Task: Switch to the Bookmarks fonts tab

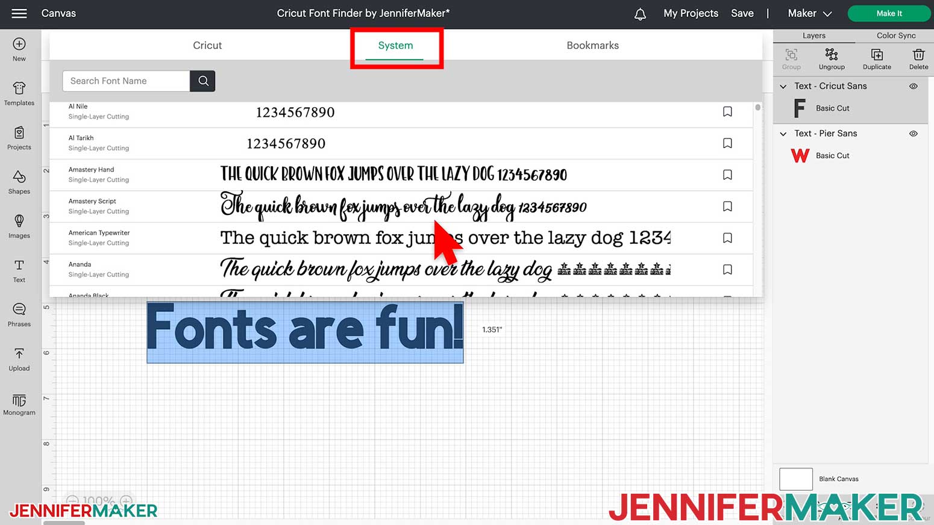Action: (592, 45)
